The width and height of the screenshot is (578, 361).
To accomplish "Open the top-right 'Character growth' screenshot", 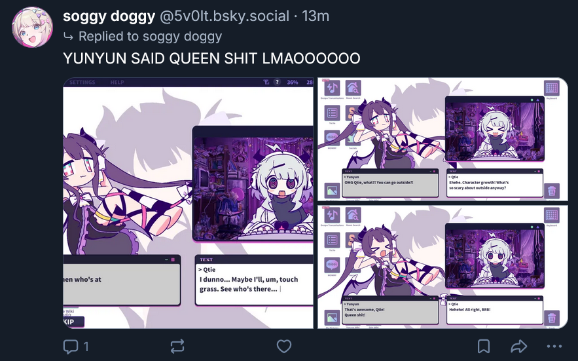I will point(443,139).
